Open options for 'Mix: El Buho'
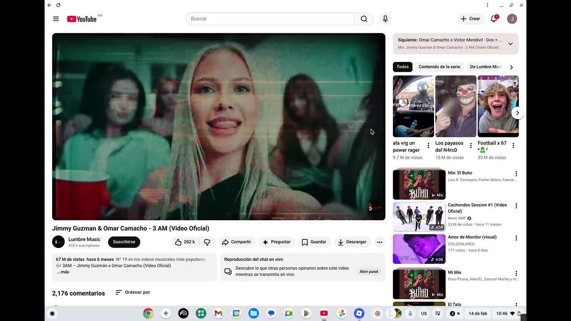Screen dimensions: 571x321 pos(516,174)
